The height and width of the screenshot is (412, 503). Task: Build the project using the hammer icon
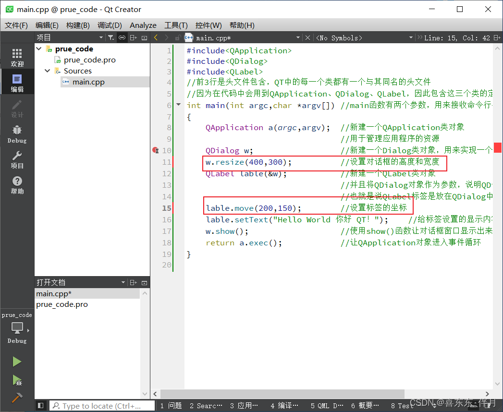tap(17, 398)
